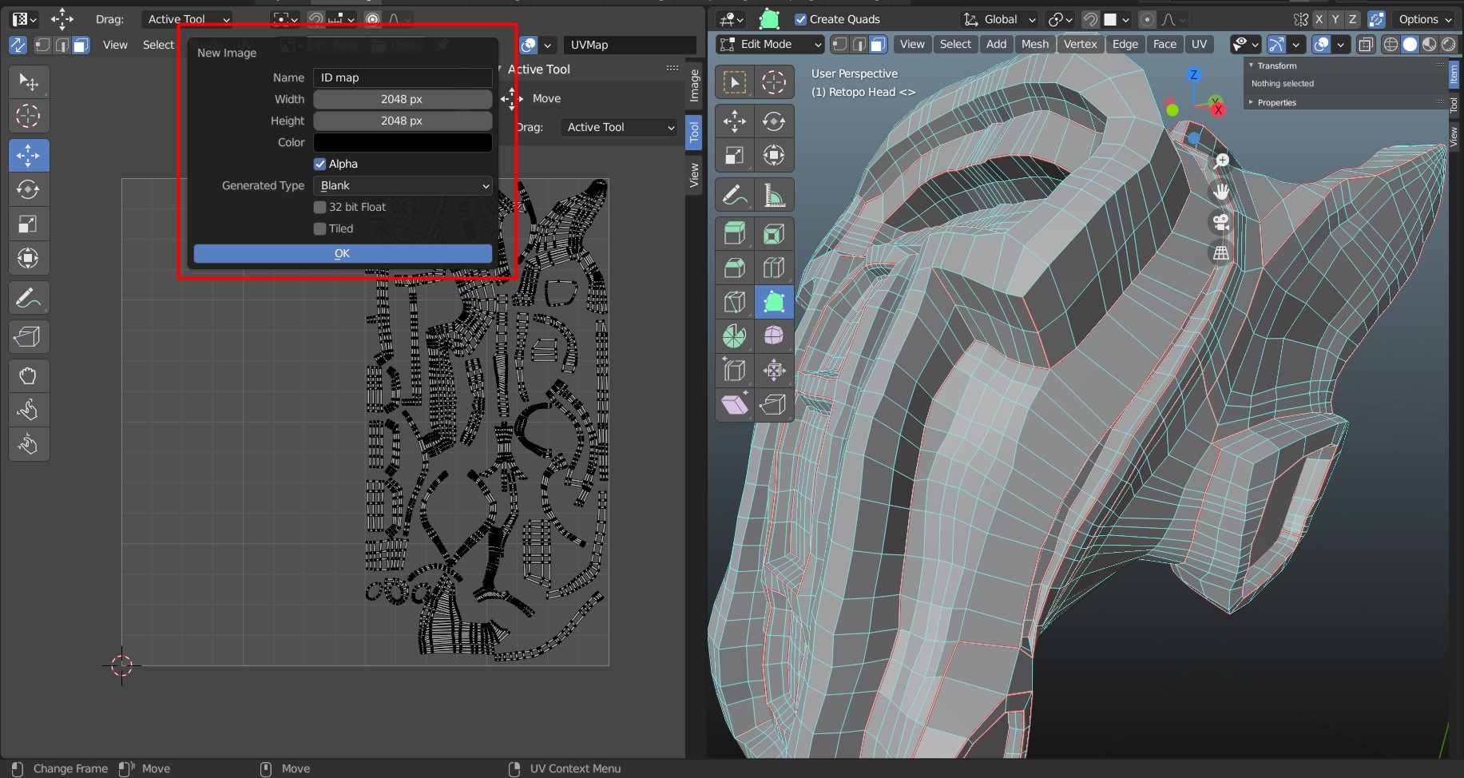
Task: Activate the Knife tool in 3D viewport
Action: coord(734,303)
